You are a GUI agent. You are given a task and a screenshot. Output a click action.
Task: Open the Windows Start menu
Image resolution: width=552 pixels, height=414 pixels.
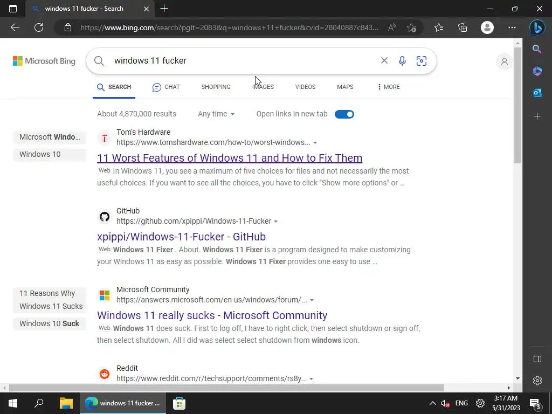tap(13, 403)
